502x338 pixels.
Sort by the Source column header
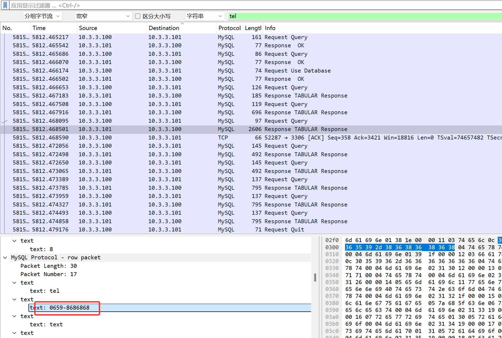[x=112, y=28]
